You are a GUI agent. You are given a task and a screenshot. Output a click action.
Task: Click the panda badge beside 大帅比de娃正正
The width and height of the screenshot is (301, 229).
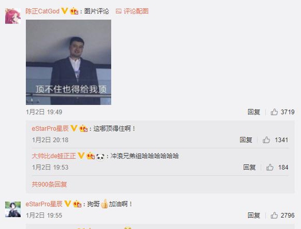pyautogui.click(x=100, y=157)
